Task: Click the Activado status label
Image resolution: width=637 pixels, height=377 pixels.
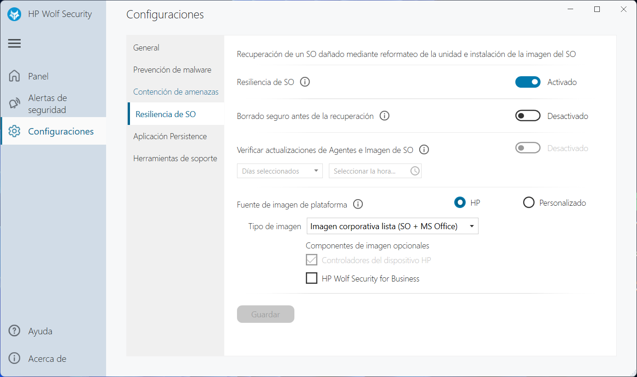Action: pyautogui.click(x=562, y=82)
